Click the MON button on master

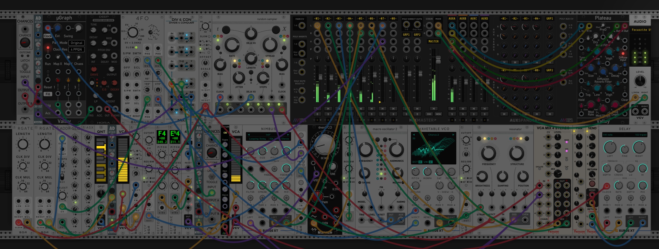[438, 114]
